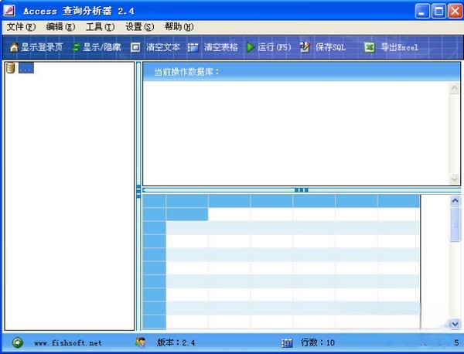Click the results grid scroll down arrow
The height and width of the screenshot is (354, 464).
point(455,324)
